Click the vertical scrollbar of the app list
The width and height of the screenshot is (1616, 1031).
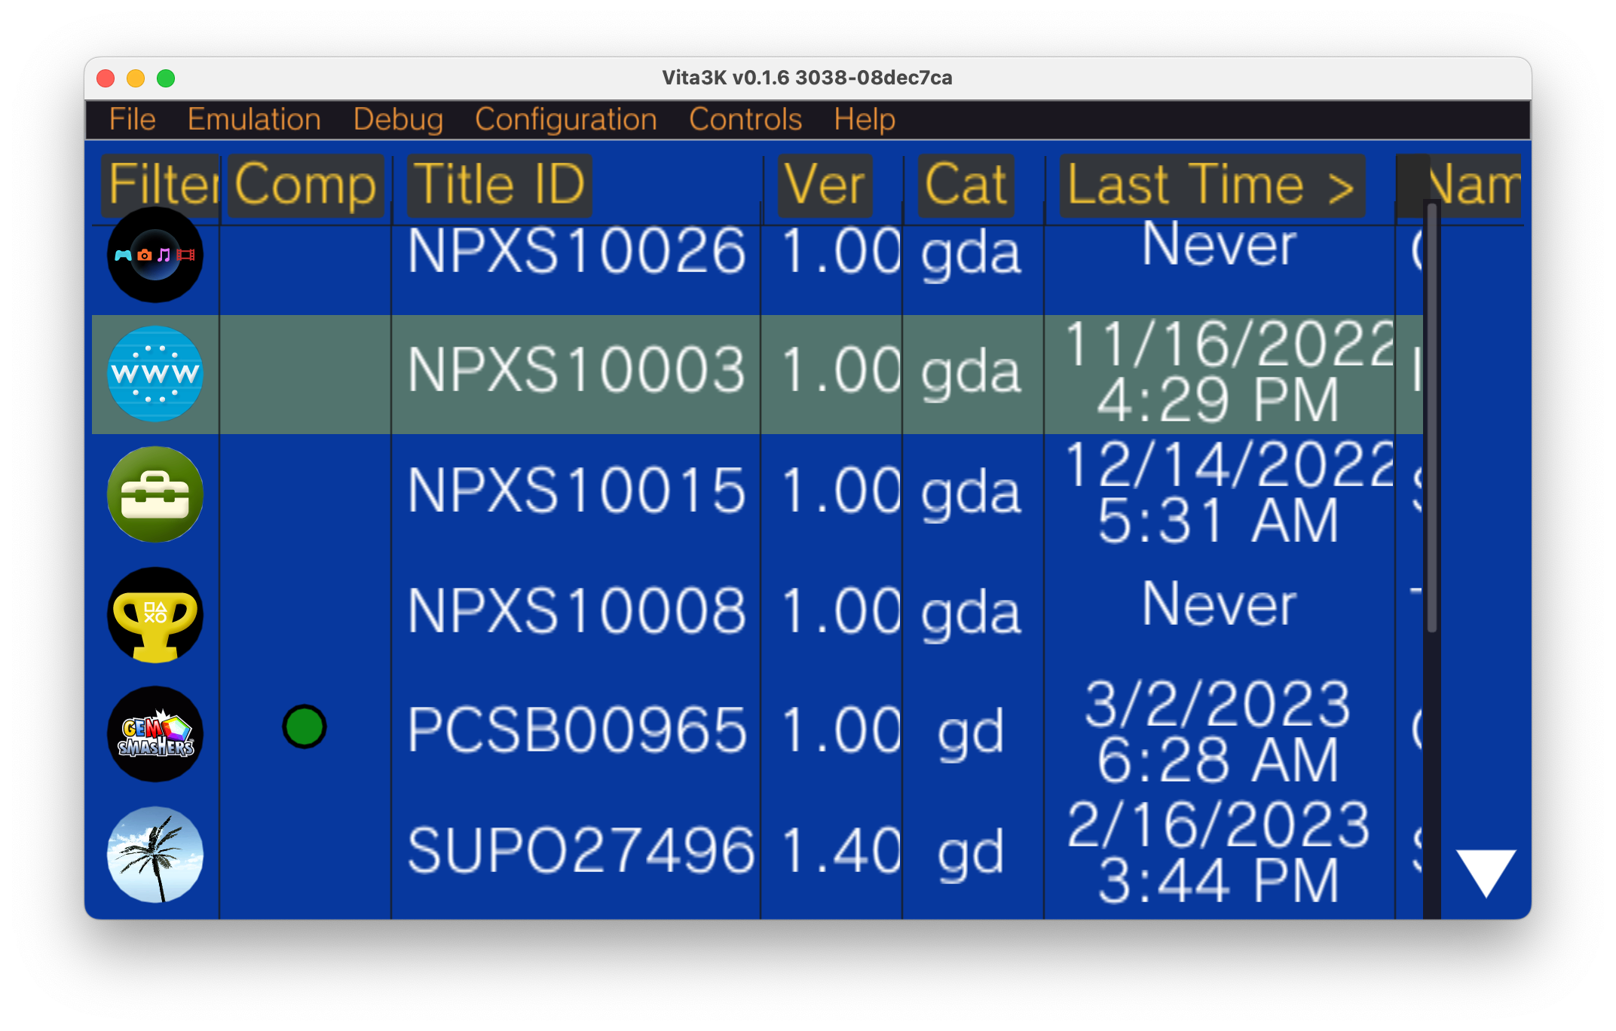pyautogui.click(x=1432, y=418)
